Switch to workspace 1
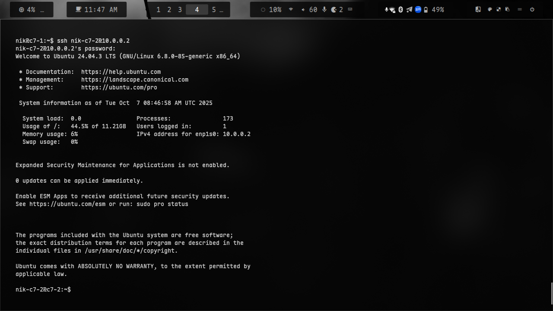 coord(158,10)
